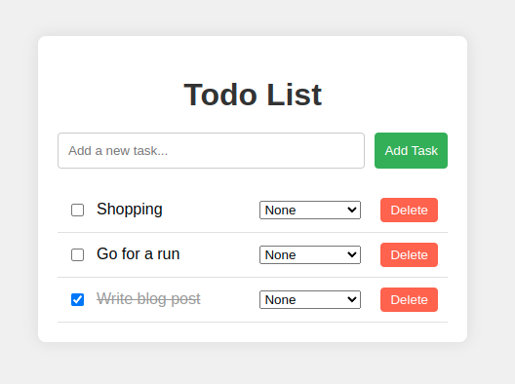Open the Write blog post dropdown
This screenshot has width=515, height=384.
tap(310, 299)
